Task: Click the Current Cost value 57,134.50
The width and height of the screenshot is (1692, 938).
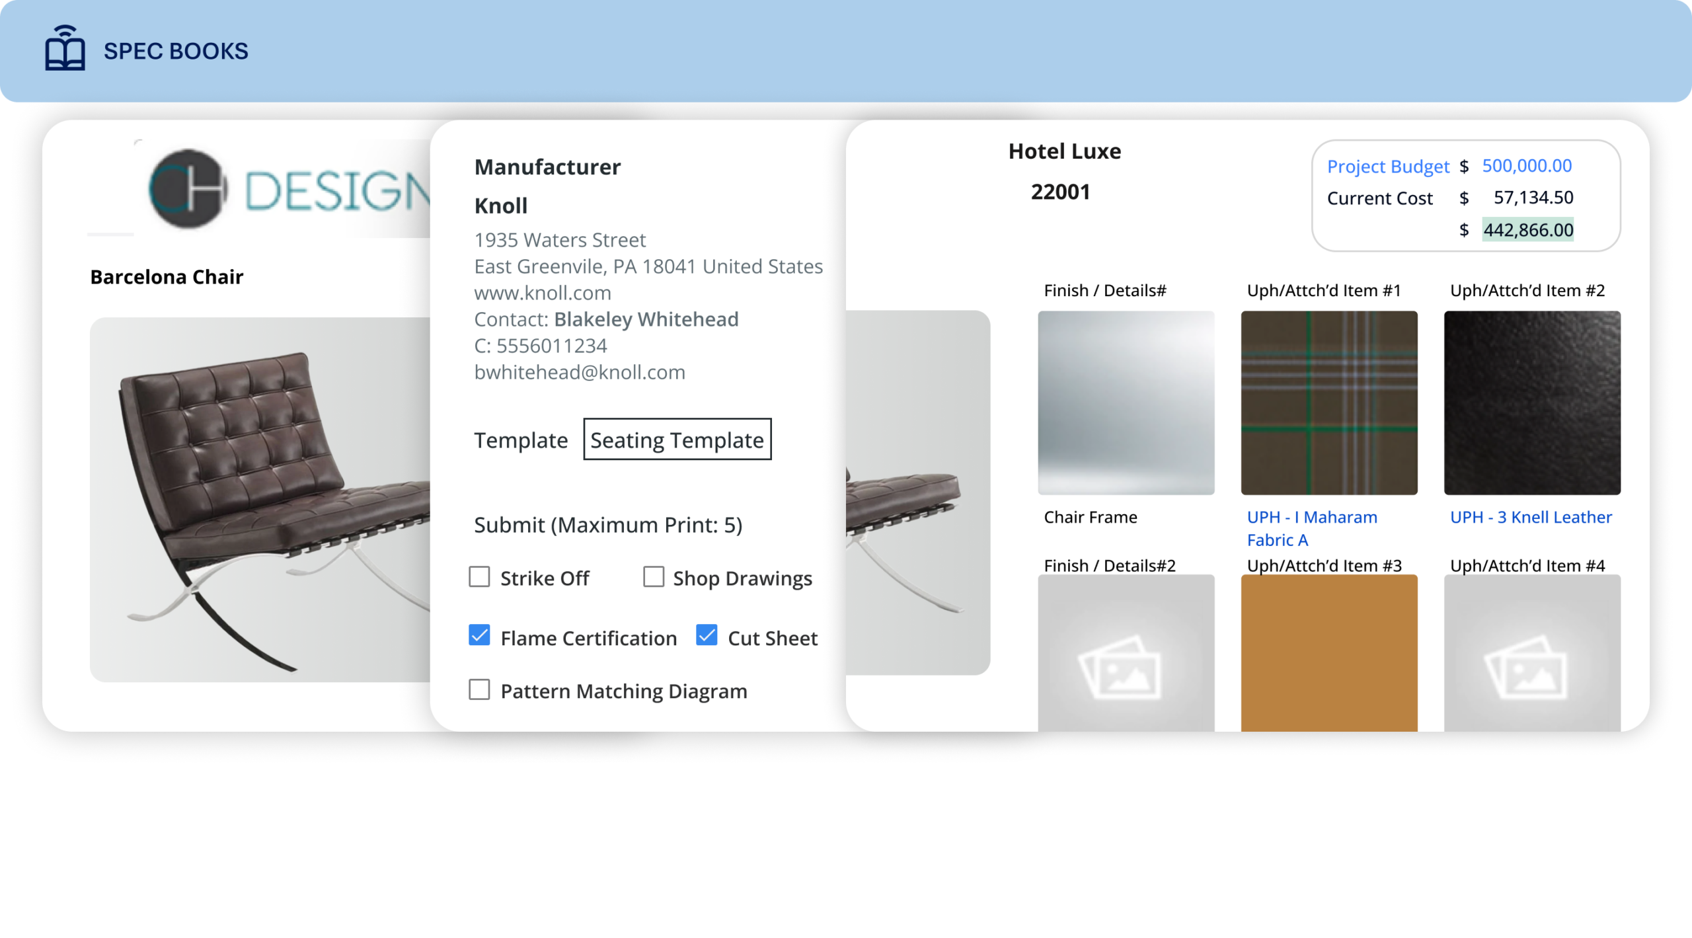Action: pyautogui.click(x=1533, y=198)
